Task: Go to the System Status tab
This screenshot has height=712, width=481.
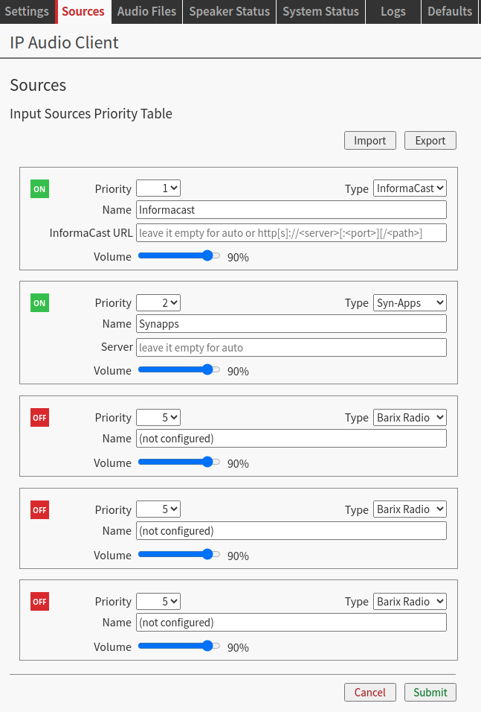Action: coord(320,11)
